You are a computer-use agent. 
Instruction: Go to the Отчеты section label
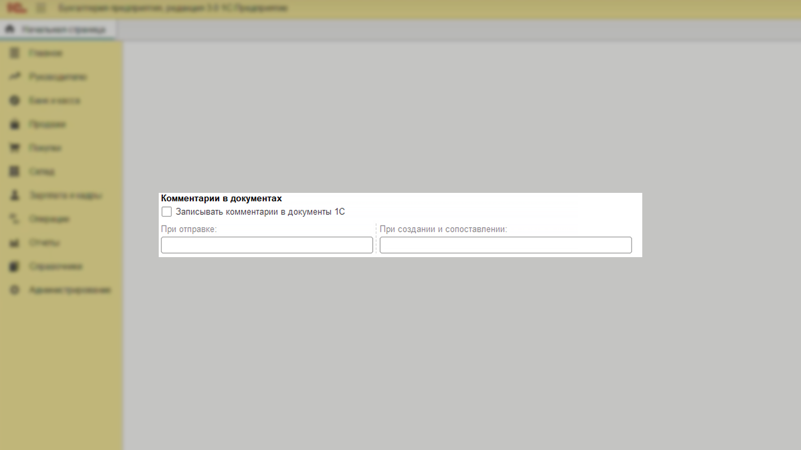click(45, 242)
